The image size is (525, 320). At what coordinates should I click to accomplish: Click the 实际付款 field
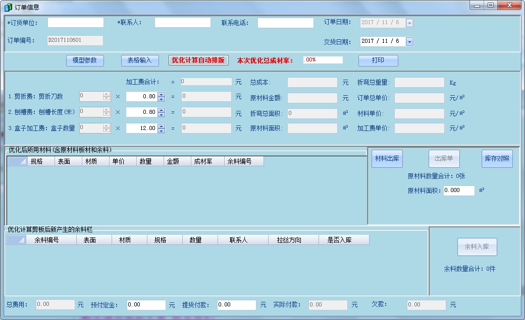pos(328,305)
